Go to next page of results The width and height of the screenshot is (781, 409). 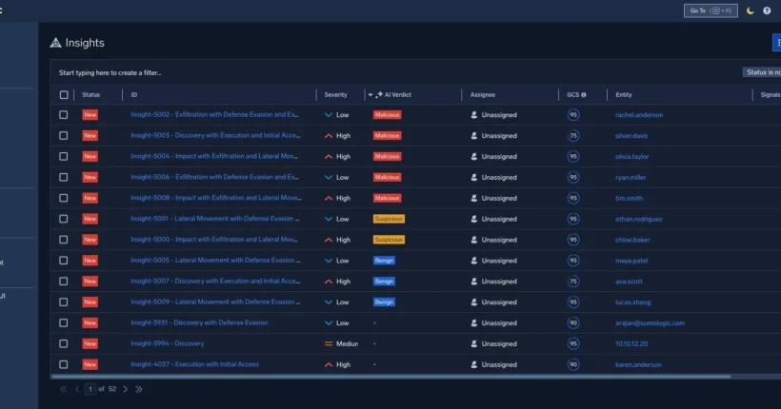pyautogui.click(x=125, y=389)
